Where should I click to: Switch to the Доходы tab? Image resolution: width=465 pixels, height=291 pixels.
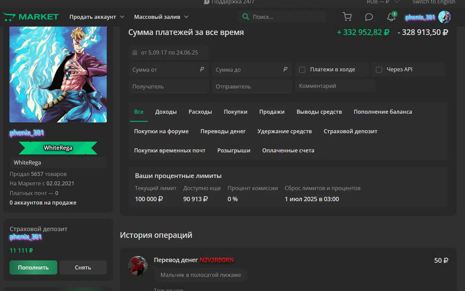(166, 112)
